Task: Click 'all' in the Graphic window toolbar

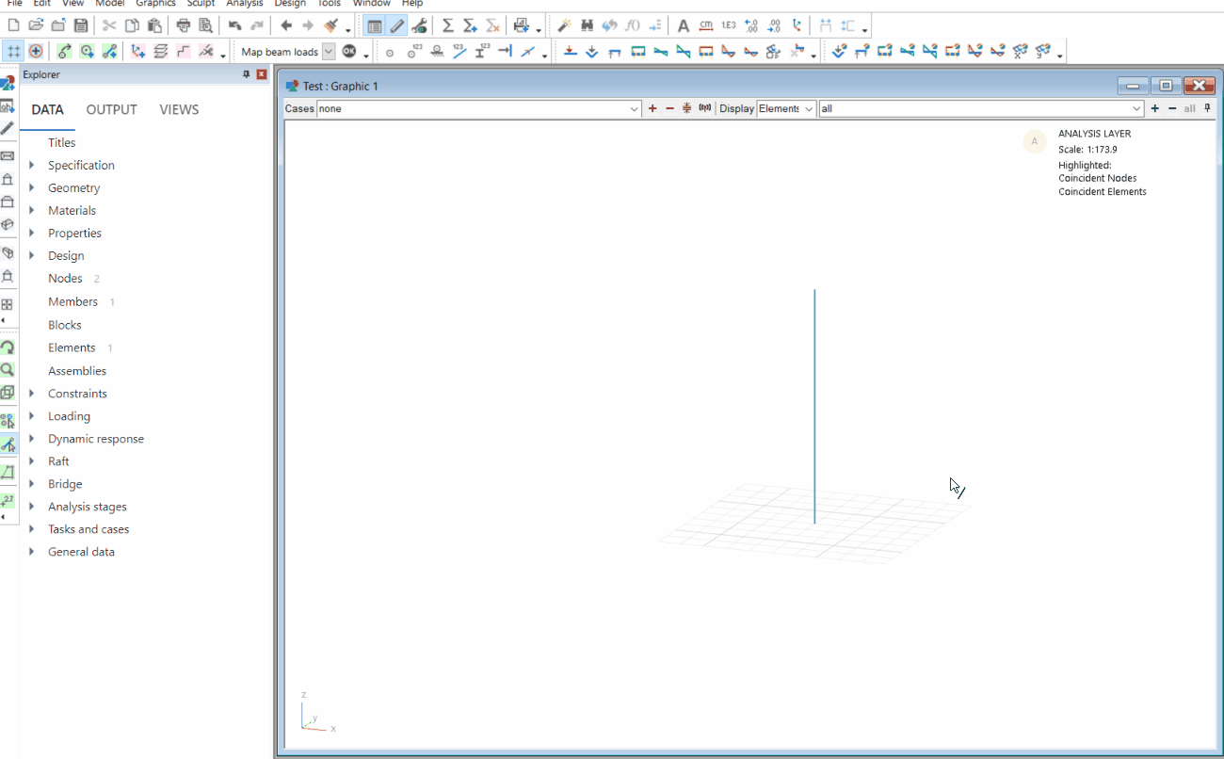Action: (x=1189, y=108)
